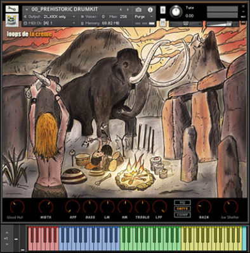Click the WIDTH knob

coord(46,207)
